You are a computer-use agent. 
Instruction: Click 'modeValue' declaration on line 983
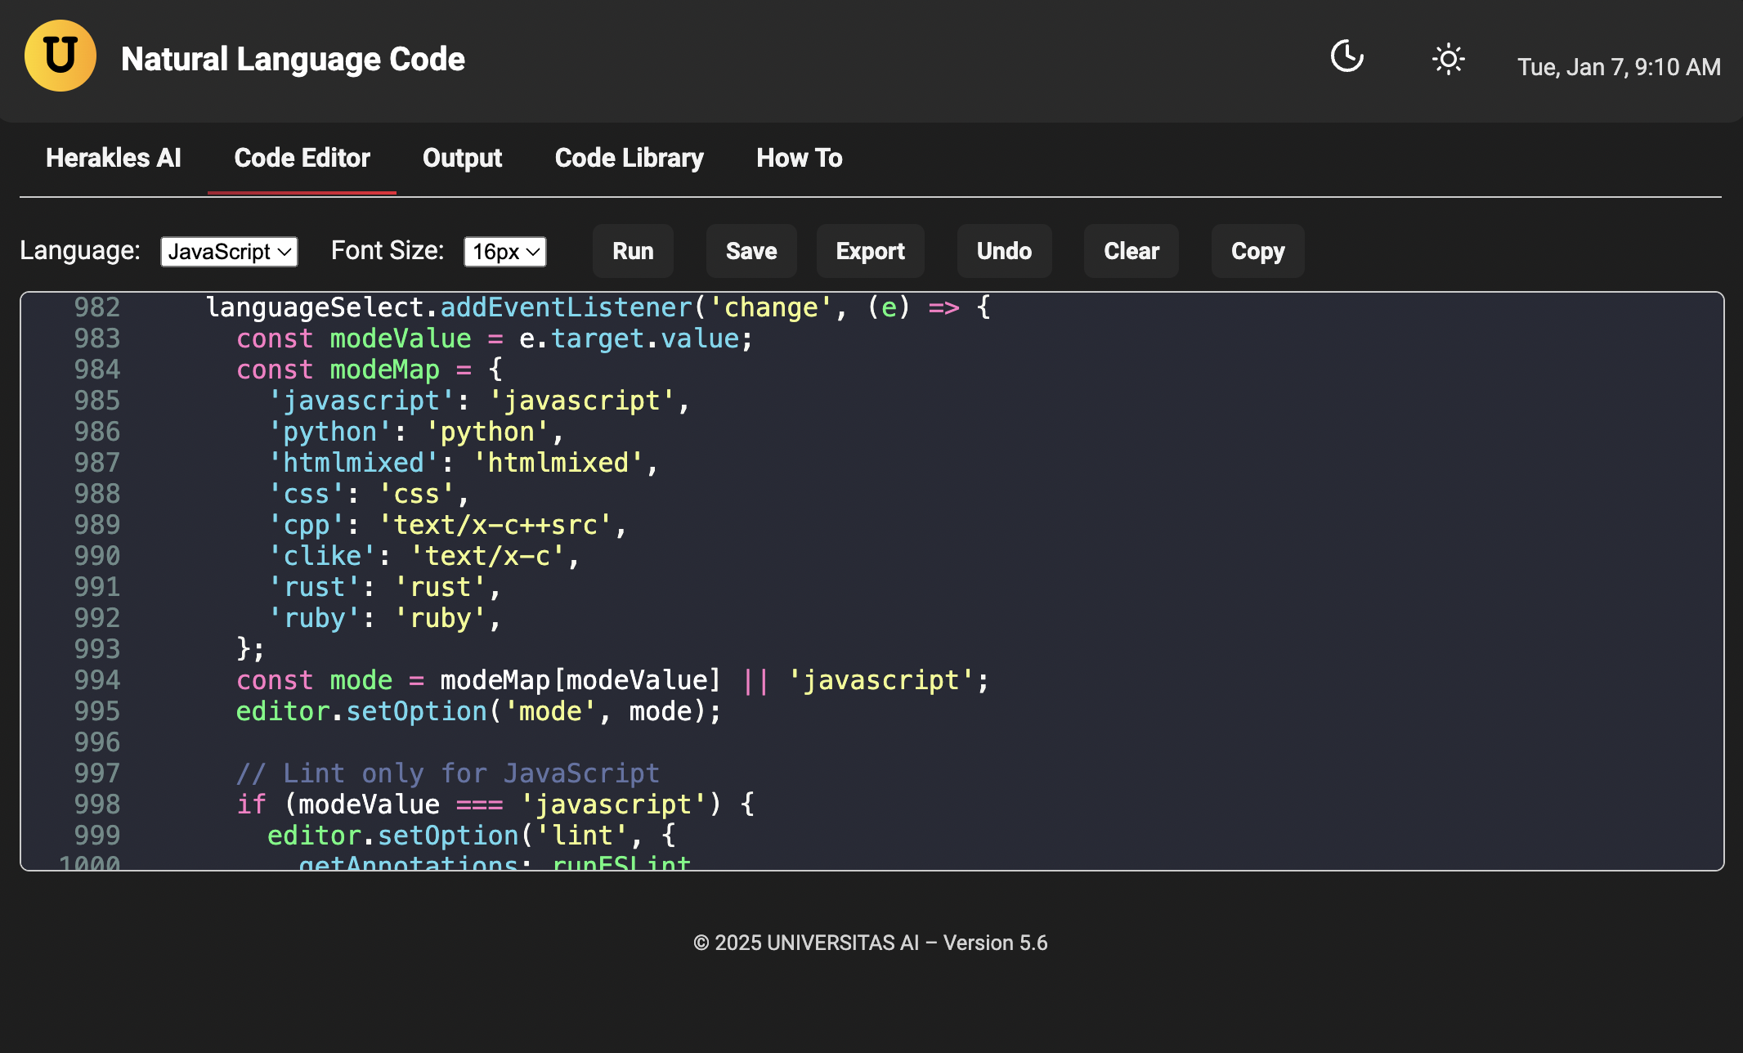coord(401,338)
